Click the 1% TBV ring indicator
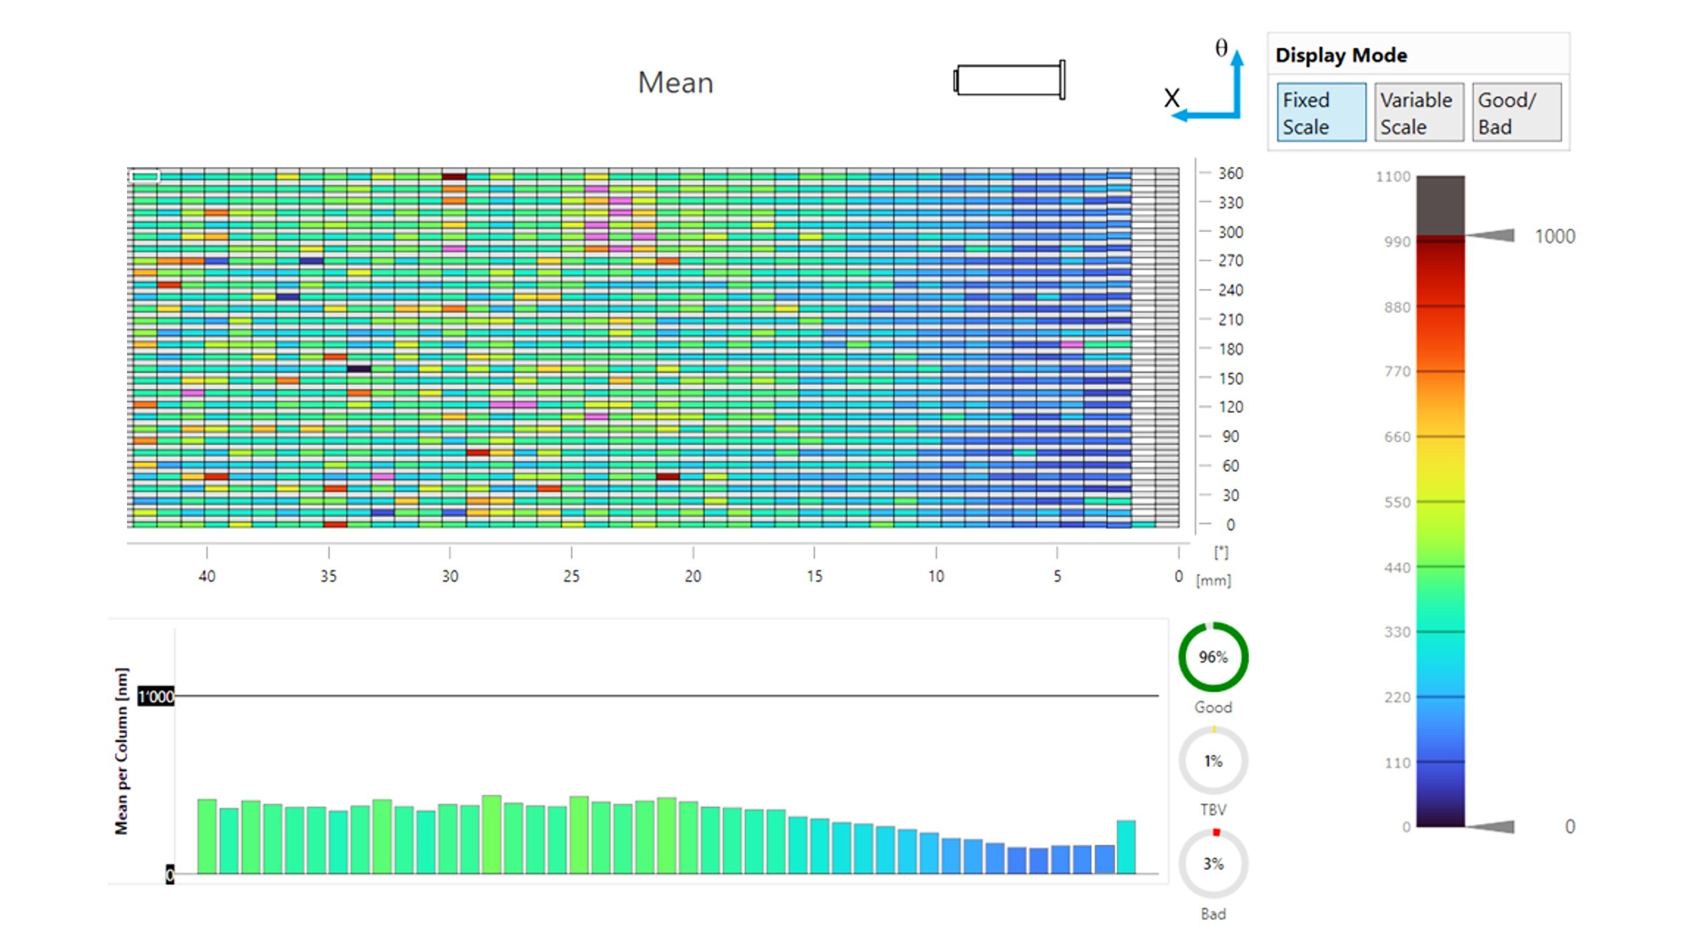 coord(1212,761)
